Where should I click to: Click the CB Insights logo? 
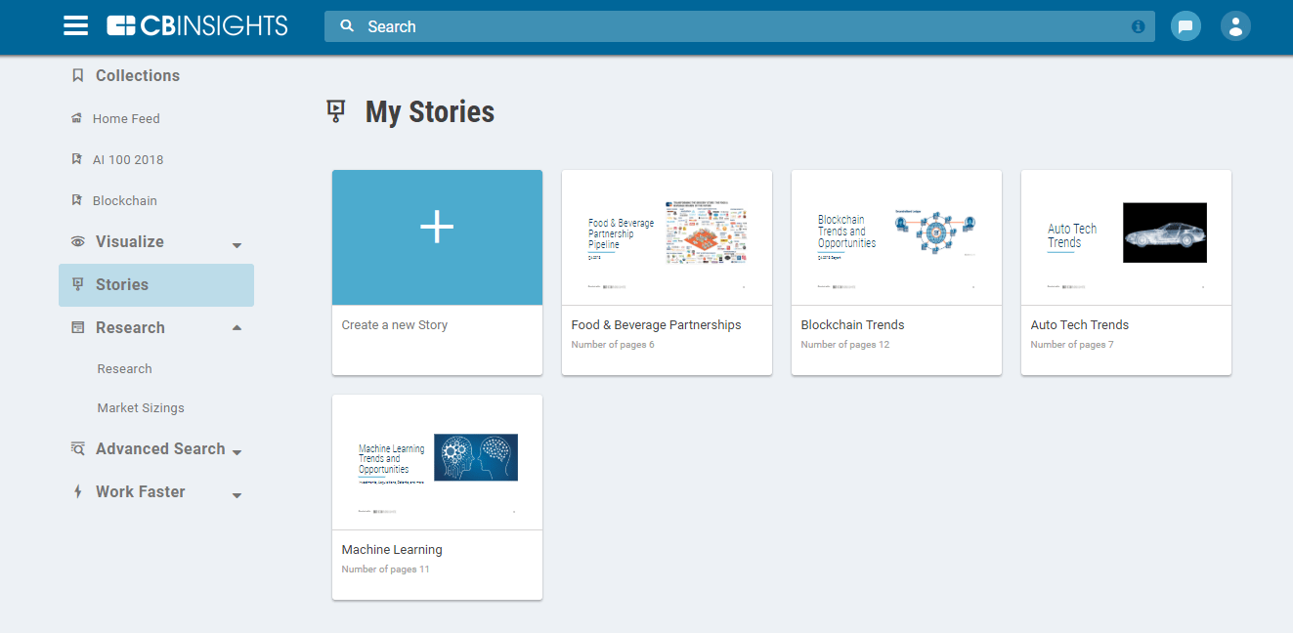point(197,26)
